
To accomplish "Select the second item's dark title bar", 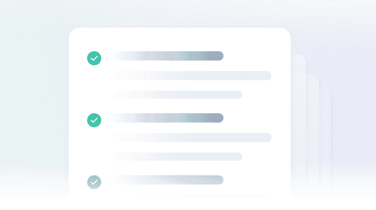I will [167, 118].
